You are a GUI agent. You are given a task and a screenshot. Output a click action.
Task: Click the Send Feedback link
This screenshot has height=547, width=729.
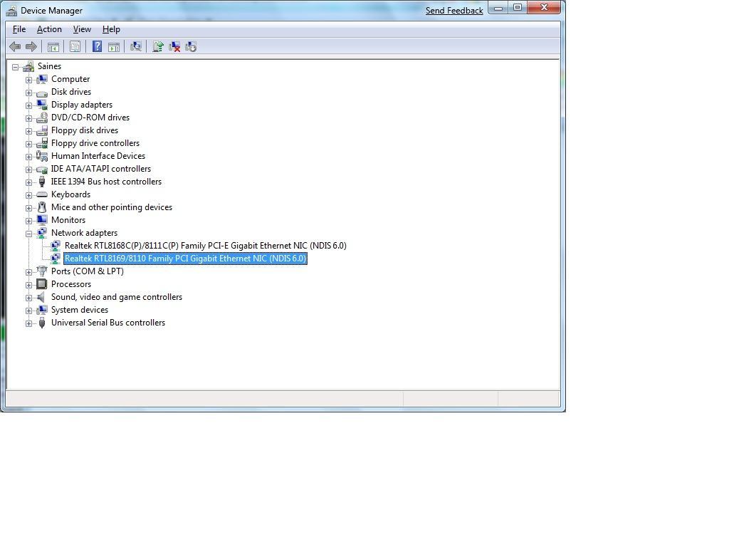click(454, 11)
